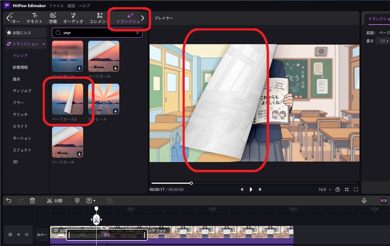Select the モーション category
The height and width of the screenshot is (246, 390).
22,138
